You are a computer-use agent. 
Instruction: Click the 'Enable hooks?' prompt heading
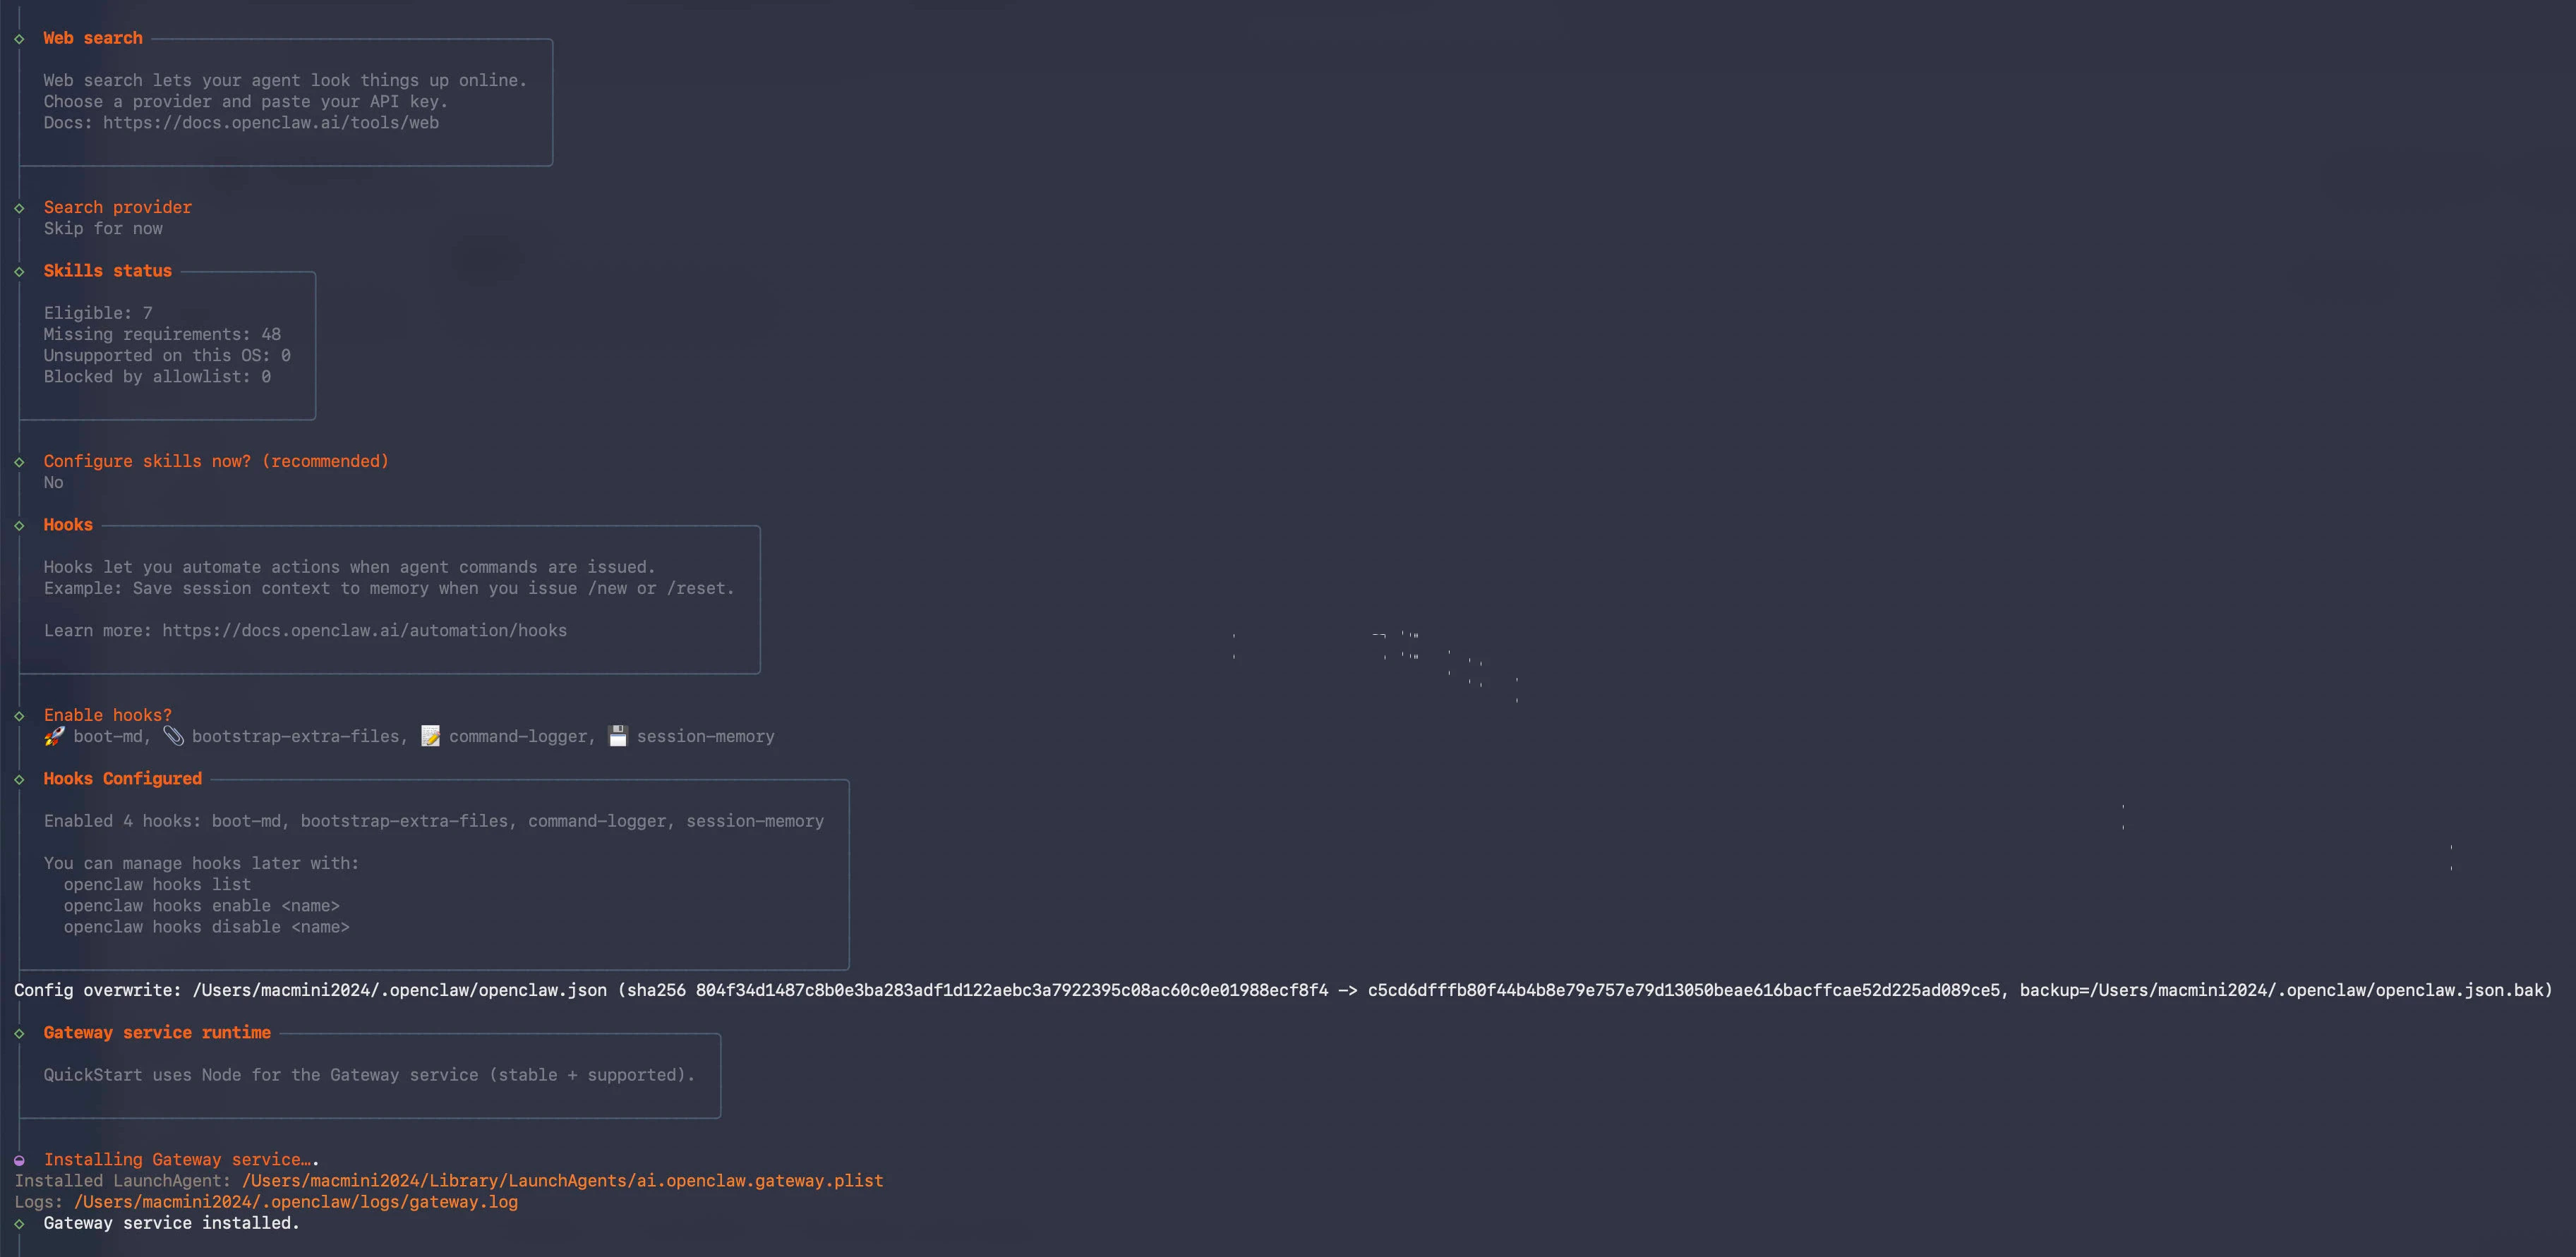(x=107, y=715)
